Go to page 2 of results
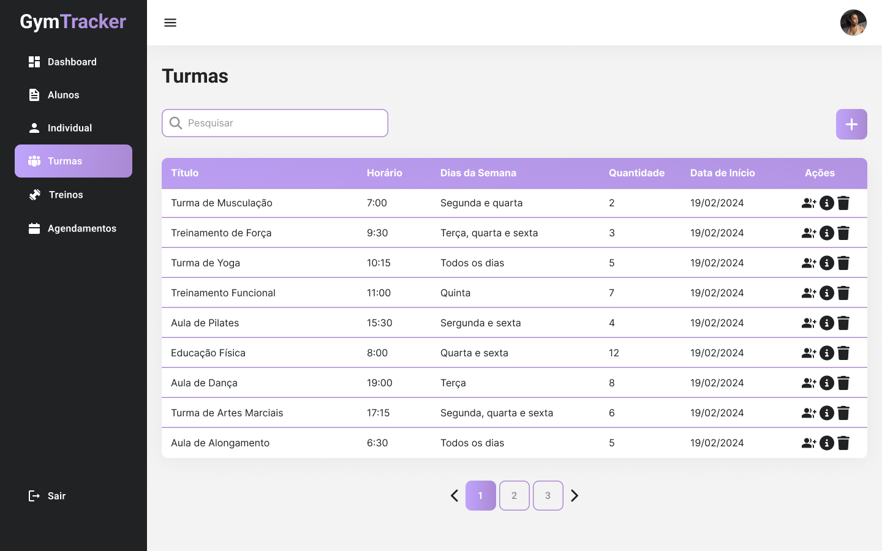Screen dimensions: 882x551 [x=514, y=496]
